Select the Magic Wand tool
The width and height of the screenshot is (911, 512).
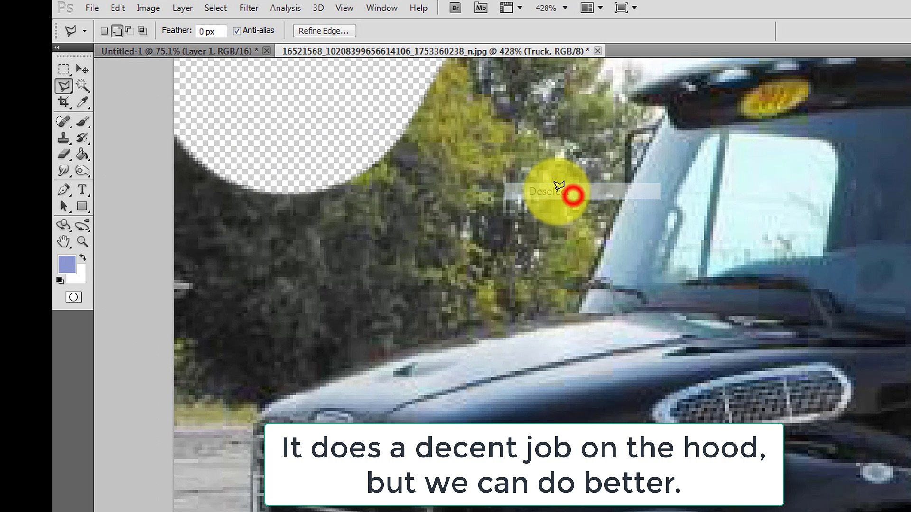(x=83, y=86)
